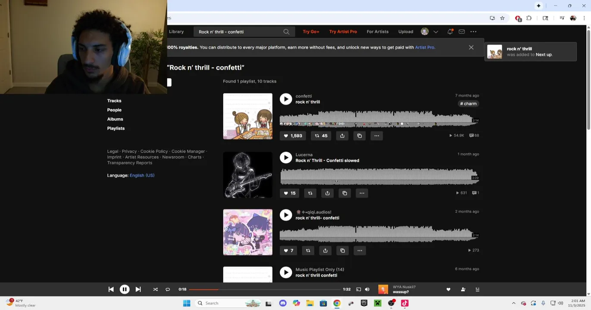Pause the currently playing track

point(125,290)
